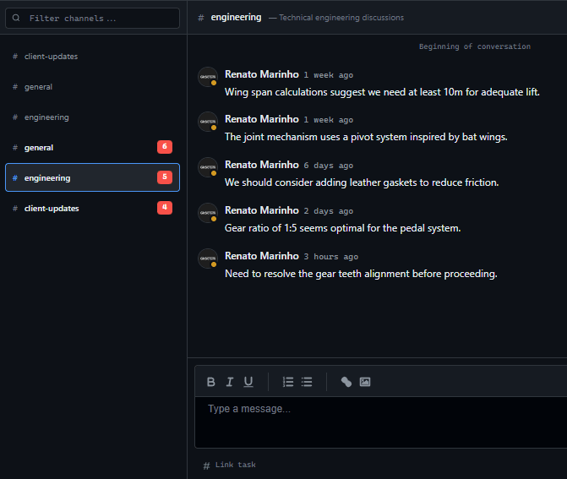Screen dimensions: 567x479
Task: Open bold client-updates channel with 4 unread
Action: tap(93, 208)
